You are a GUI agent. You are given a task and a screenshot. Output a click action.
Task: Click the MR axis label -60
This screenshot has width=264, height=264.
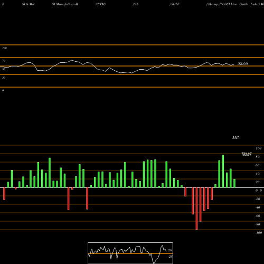(x=258, y=216)
